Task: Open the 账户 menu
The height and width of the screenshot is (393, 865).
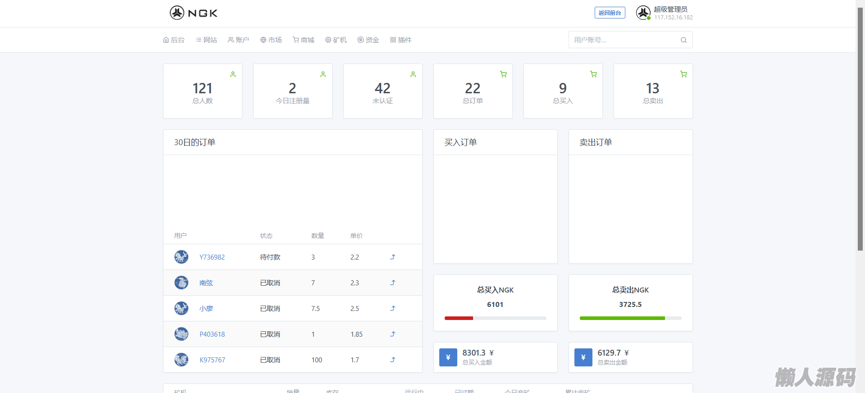Action: click(x=238, y=40)
